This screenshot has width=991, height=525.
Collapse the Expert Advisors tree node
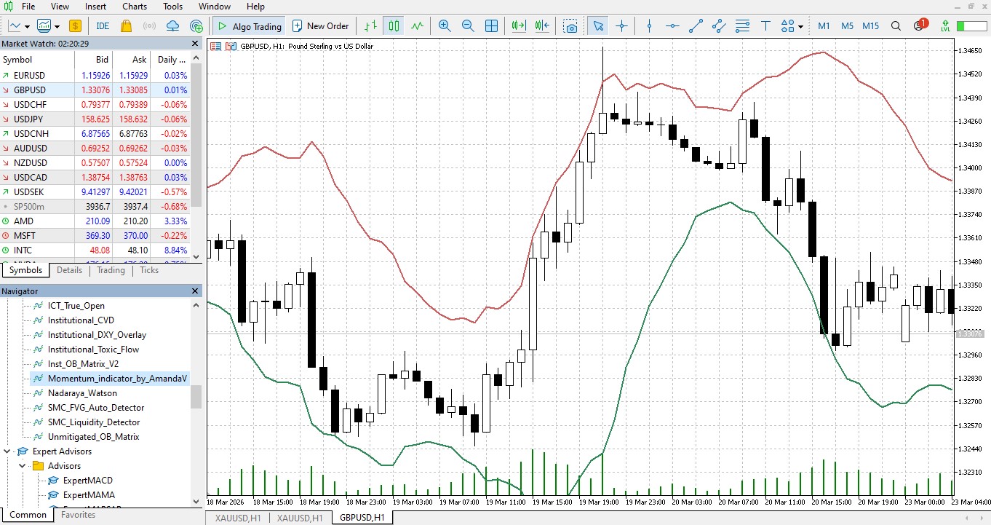point(7,451)
